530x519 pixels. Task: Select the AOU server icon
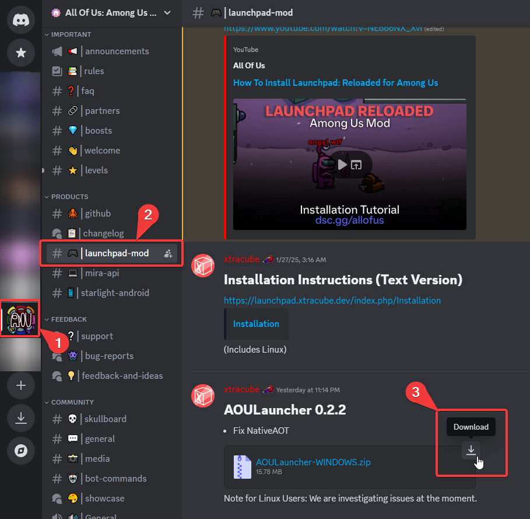[x=21, y=319]
